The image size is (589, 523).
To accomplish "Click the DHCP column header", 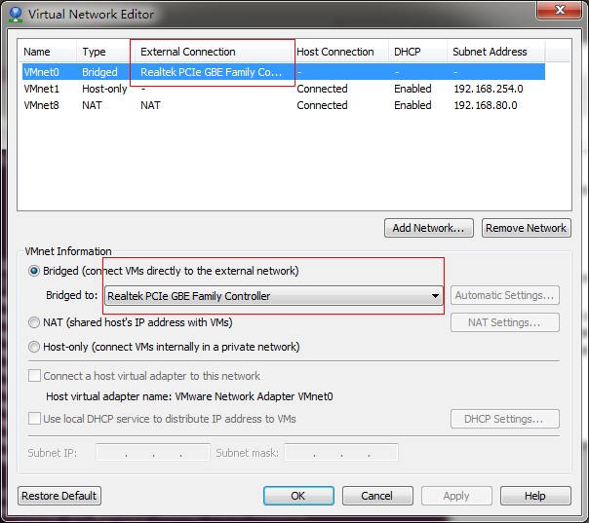I will 417,52.
